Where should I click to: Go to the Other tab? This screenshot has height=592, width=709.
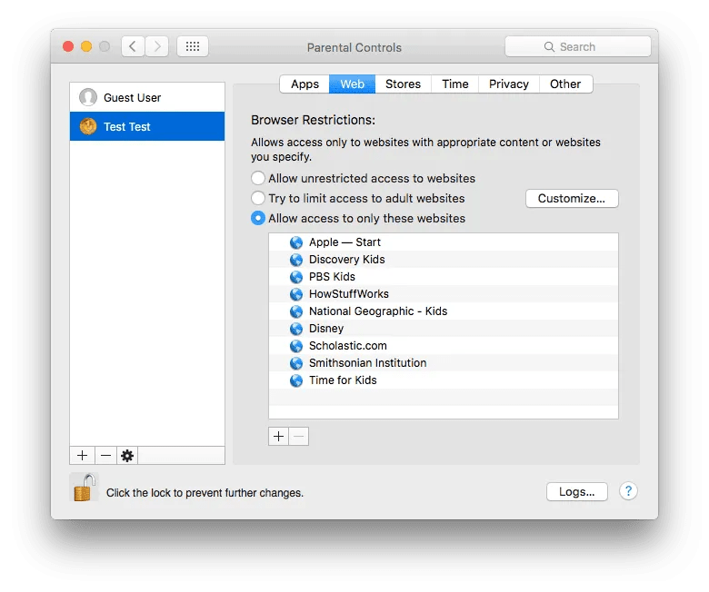[565, 84]
